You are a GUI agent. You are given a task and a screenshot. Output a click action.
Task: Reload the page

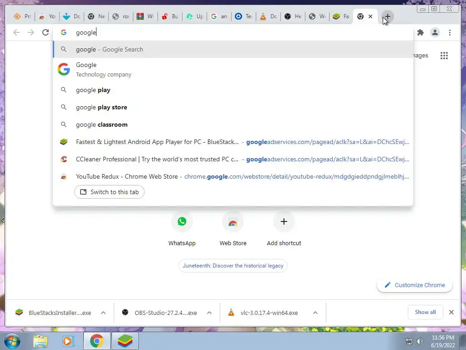tap(46, 32)
